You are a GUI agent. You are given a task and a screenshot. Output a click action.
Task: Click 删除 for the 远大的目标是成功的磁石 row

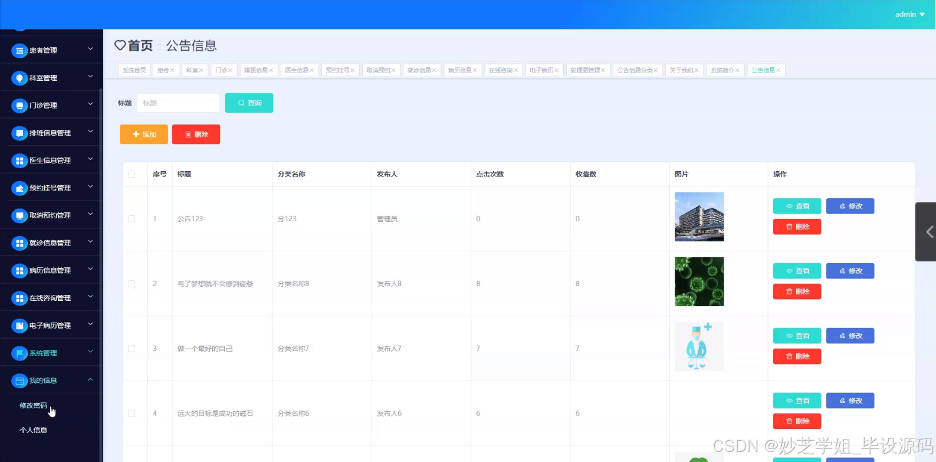[797, 421]
